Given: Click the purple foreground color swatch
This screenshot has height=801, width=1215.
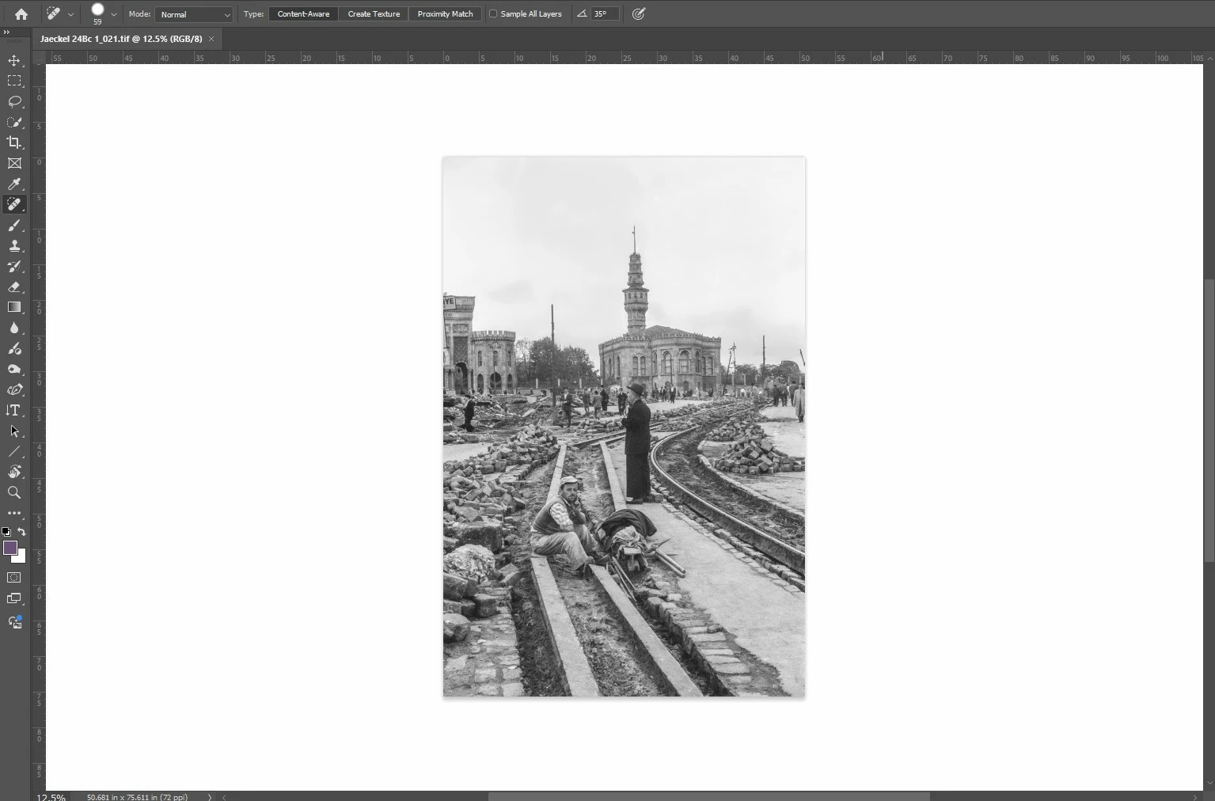Looking at the screenshot, I should [10, 548].
